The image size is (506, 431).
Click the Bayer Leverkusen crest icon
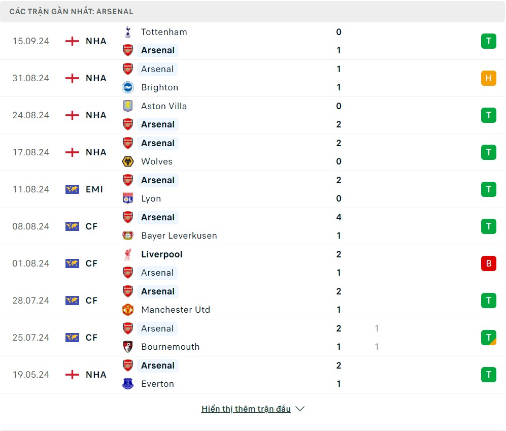click(x=128, y=236)
